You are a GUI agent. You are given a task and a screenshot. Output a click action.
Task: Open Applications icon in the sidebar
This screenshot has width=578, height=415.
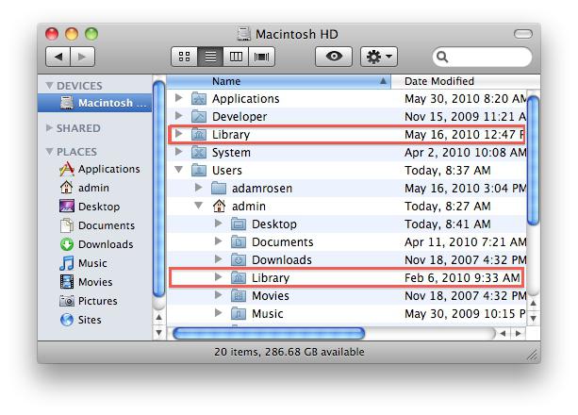(67, 169)
